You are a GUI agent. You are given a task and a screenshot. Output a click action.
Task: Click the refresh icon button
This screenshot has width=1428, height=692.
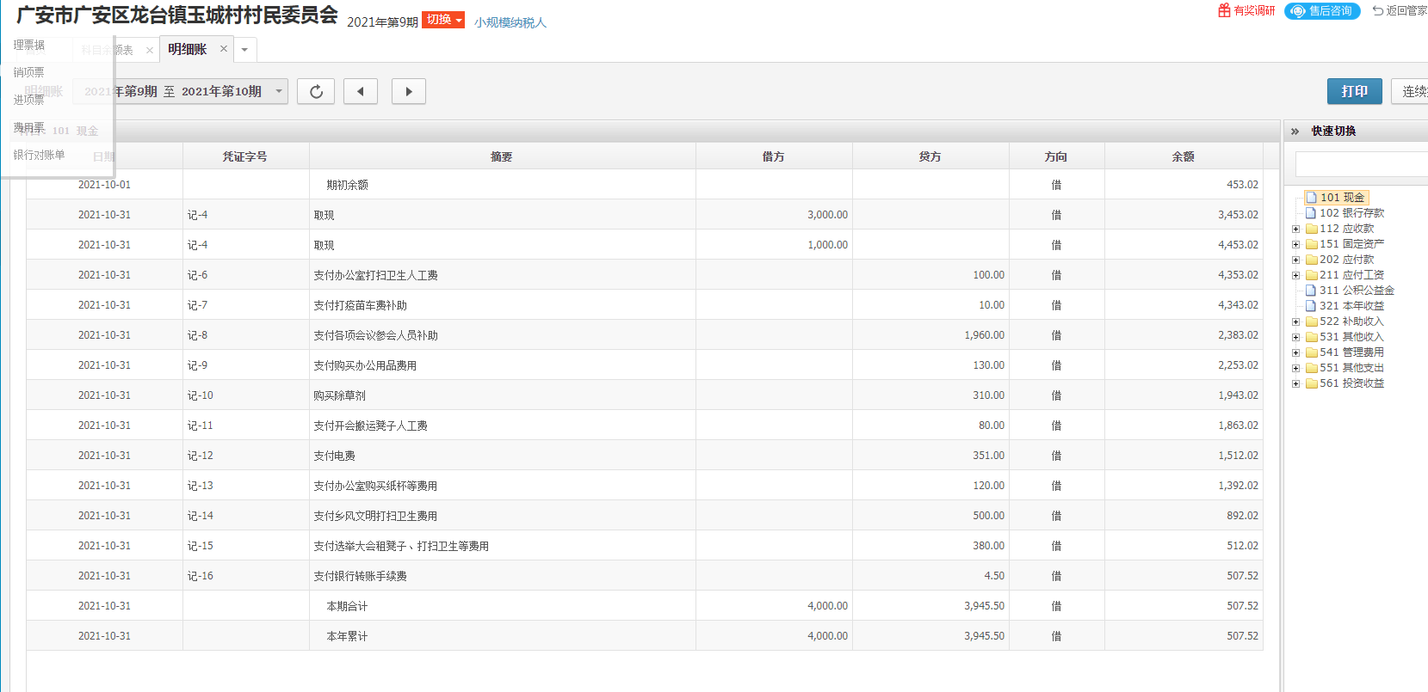pyautogui.click(x=316, y=91)
